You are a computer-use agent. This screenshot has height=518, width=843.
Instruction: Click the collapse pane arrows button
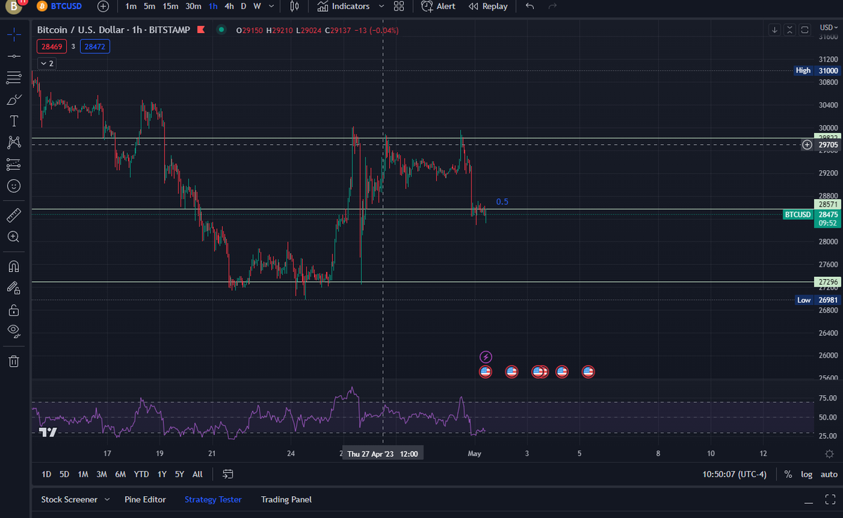pos(790,30)
